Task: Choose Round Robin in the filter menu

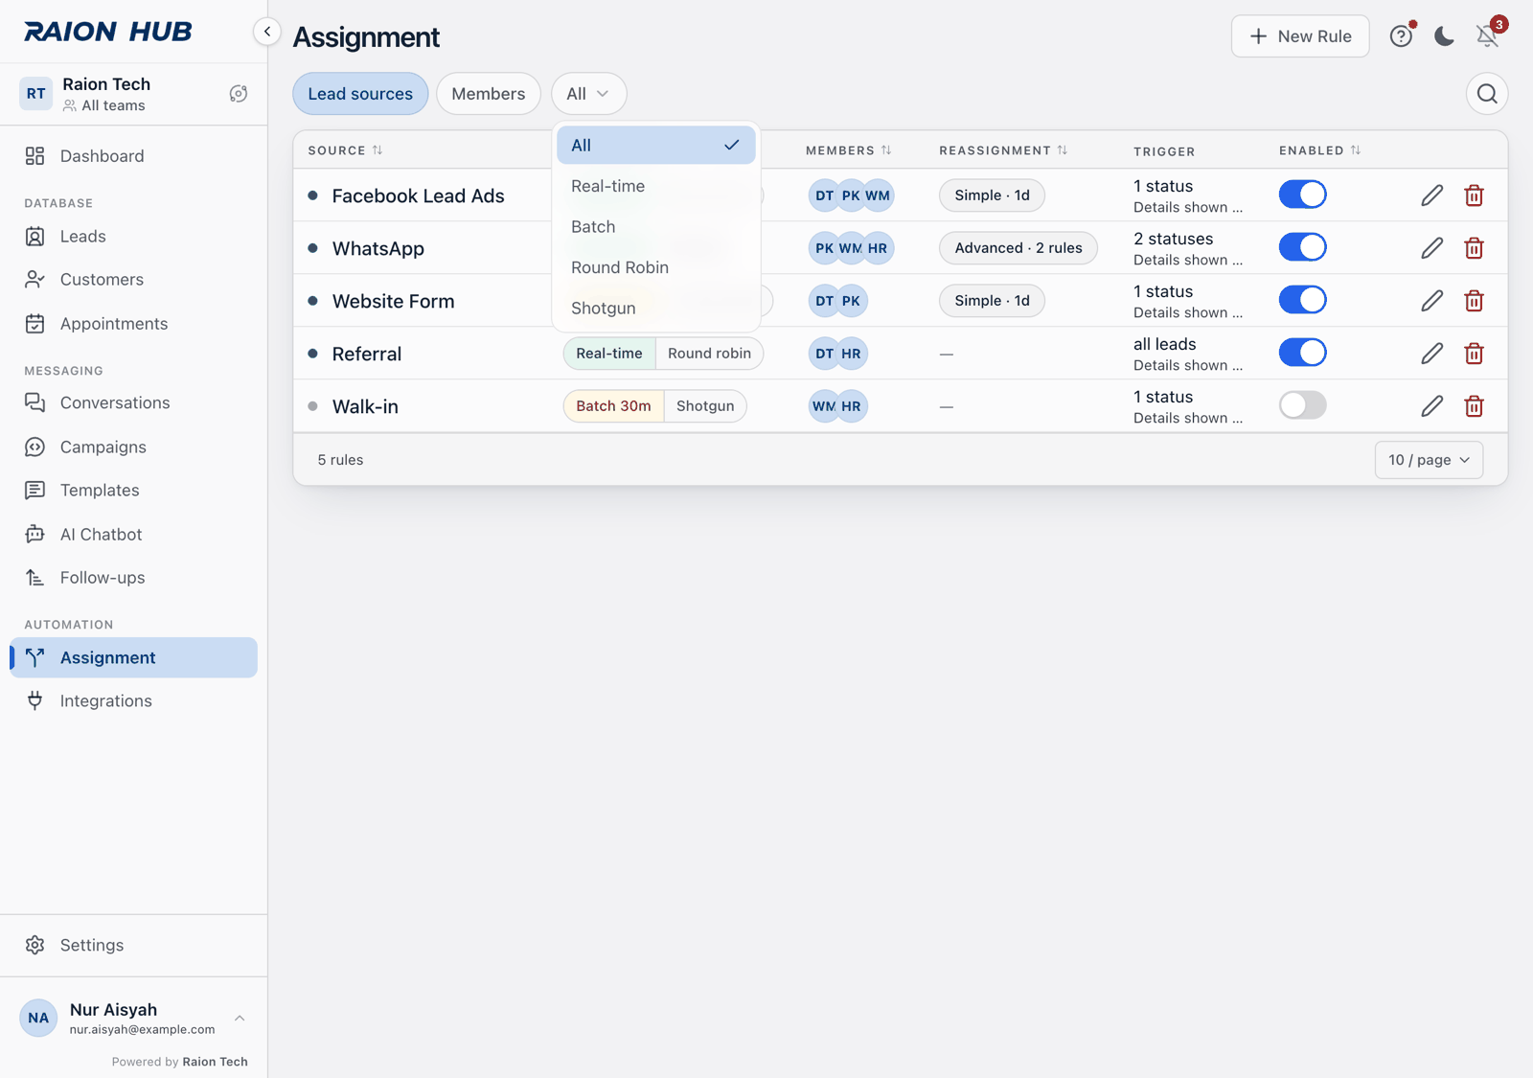Action: 656,267
